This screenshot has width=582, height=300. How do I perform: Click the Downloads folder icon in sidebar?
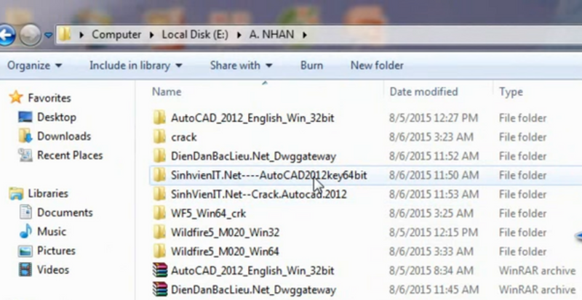[x=25, y=136]
